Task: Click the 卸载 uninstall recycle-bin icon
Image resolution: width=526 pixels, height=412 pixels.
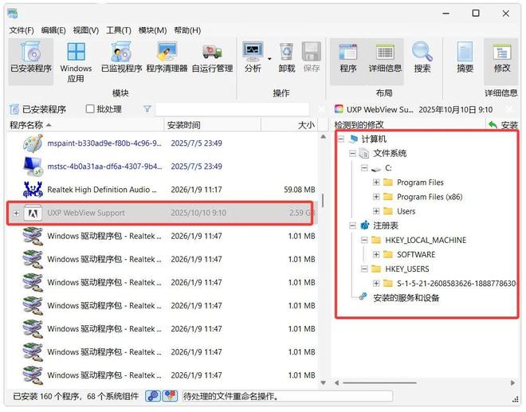Action: (x=286, y=52)
